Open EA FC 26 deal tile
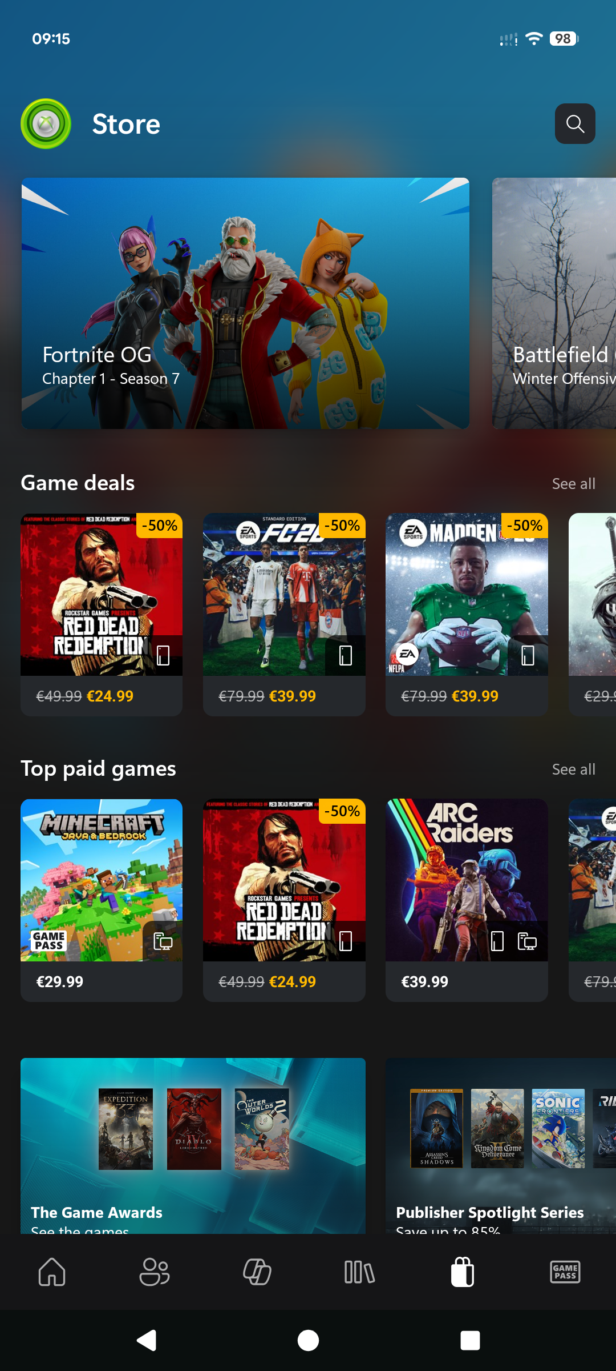 (x=284, y=615)
